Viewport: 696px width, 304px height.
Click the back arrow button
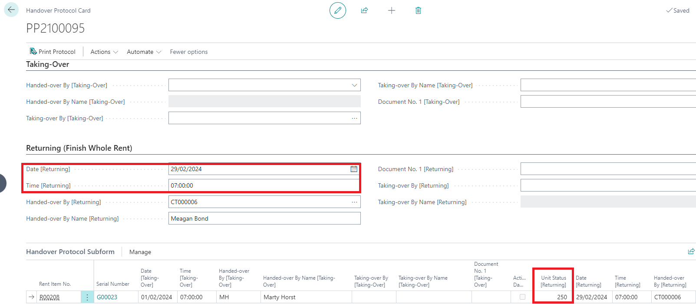(11, 10)
